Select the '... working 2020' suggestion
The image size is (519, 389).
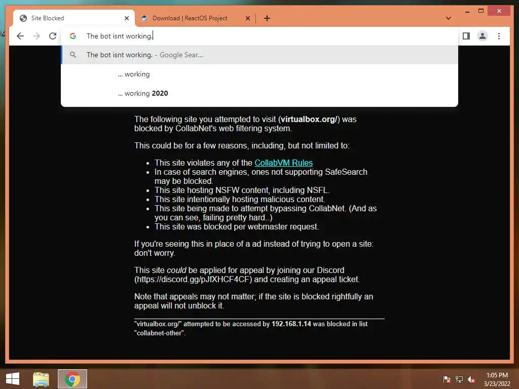(259, 93)
